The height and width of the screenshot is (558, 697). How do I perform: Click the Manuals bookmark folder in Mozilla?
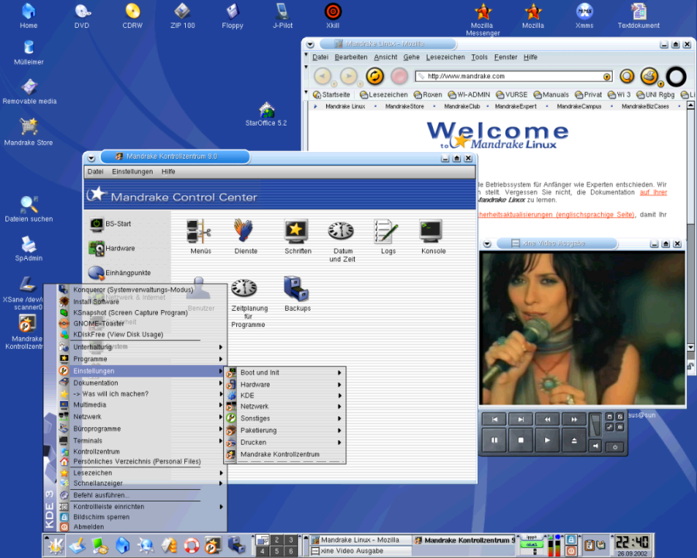pos(551,95)
